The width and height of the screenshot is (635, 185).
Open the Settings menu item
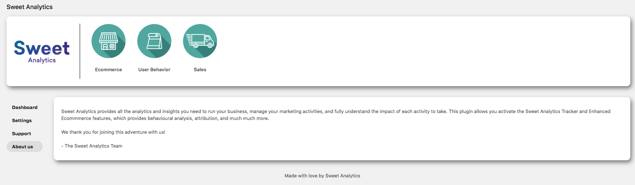(22, 120)
